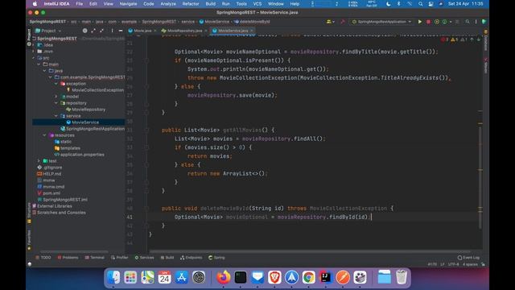This screenshot has height=290, width=515.
Task: Open Terminal app from the dock
Action: [241, 277]
